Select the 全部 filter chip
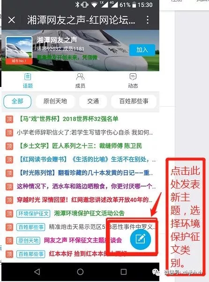This screenshot has width=209, height=282. [x=17, y=101]
